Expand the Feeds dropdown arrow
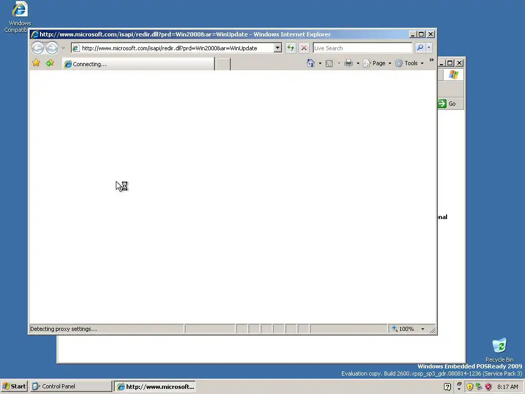This screenshot has height=394, width=525. tap(339, 63)
